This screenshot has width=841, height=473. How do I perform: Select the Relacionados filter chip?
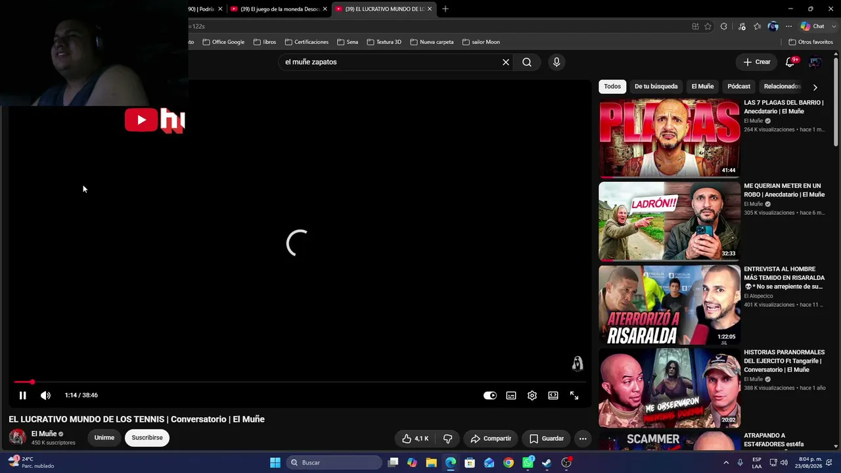click(x=782, y=87)
